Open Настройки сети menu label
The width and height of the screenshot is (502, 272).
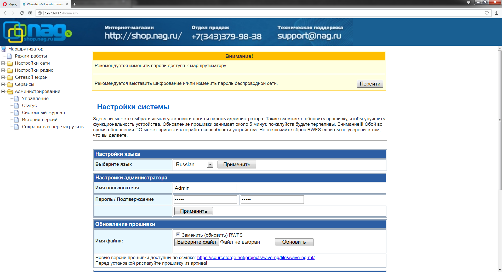point(32,63)
